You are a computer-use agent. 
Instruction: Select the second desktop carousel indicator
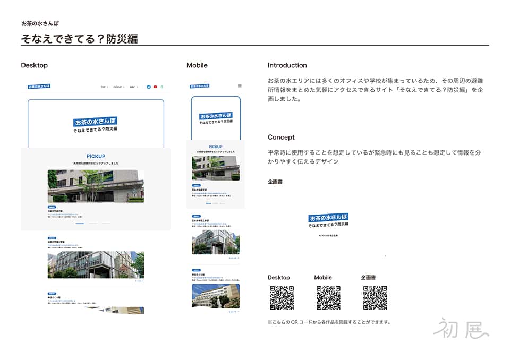click(93, 224)
